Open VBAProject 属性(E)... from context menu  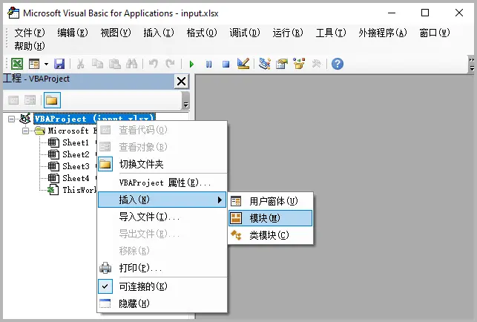tap(162, 183)
